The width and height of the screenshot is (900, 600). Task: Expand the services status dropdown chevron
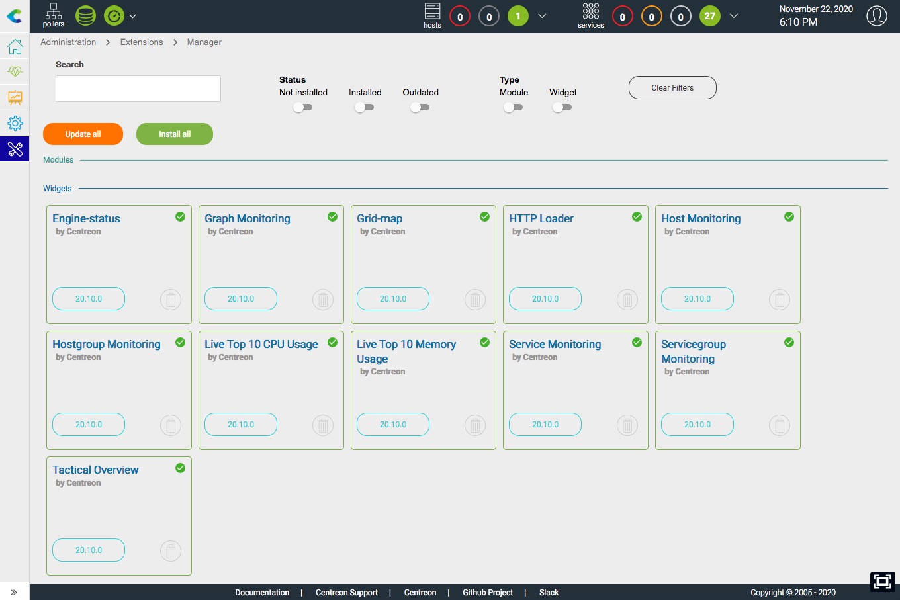(733, 16)
